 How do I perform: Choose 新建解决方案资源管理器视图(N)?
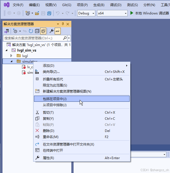tap(82, 91)
